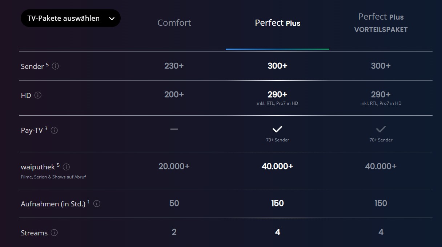Open the info icon next to Sender

pyautogui.click(x=55, y=66)
